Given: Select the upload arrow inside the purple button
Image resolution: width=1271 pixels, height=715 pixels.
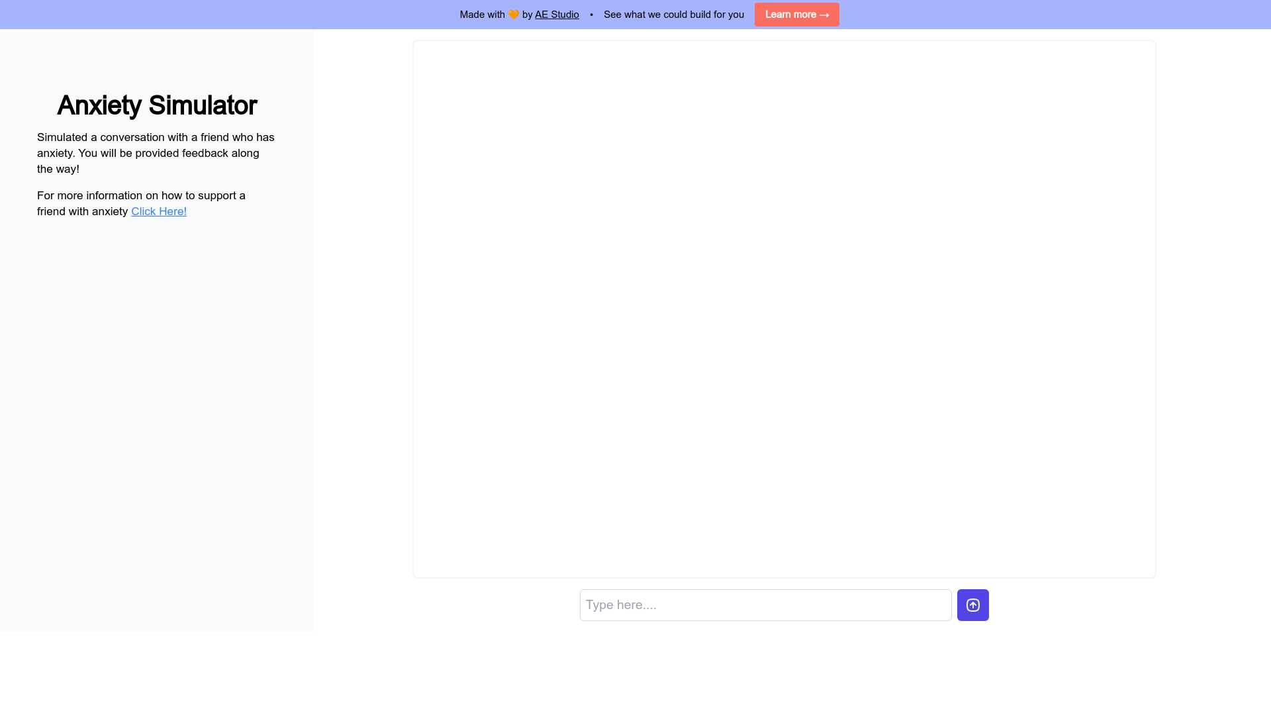Looking at the screenshot, I should (972, 604).
